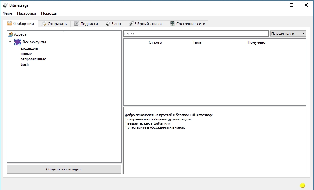The width and height of the screenshot is (314, 190).
Task: Open the Настройки menu
Action: [x=27, y=13]
